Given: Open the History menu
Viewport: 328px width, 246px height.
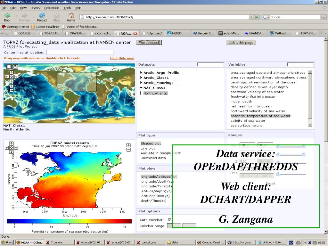Looking at the screenshot, I should [35, 8].
